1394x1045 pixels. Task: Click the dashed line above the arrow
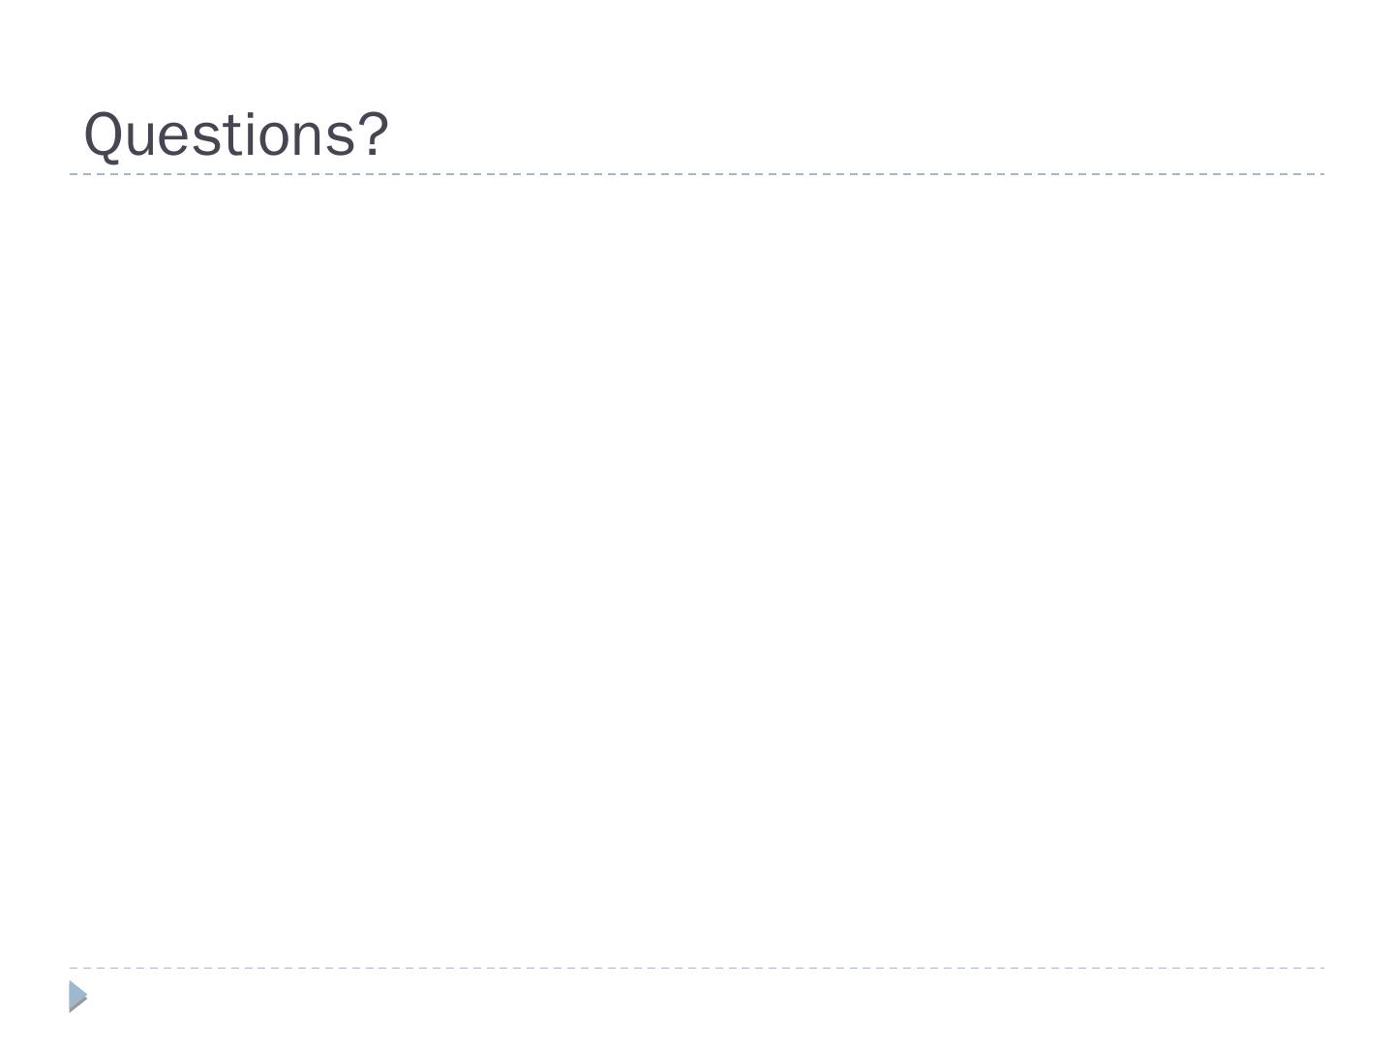click(697, 968)
